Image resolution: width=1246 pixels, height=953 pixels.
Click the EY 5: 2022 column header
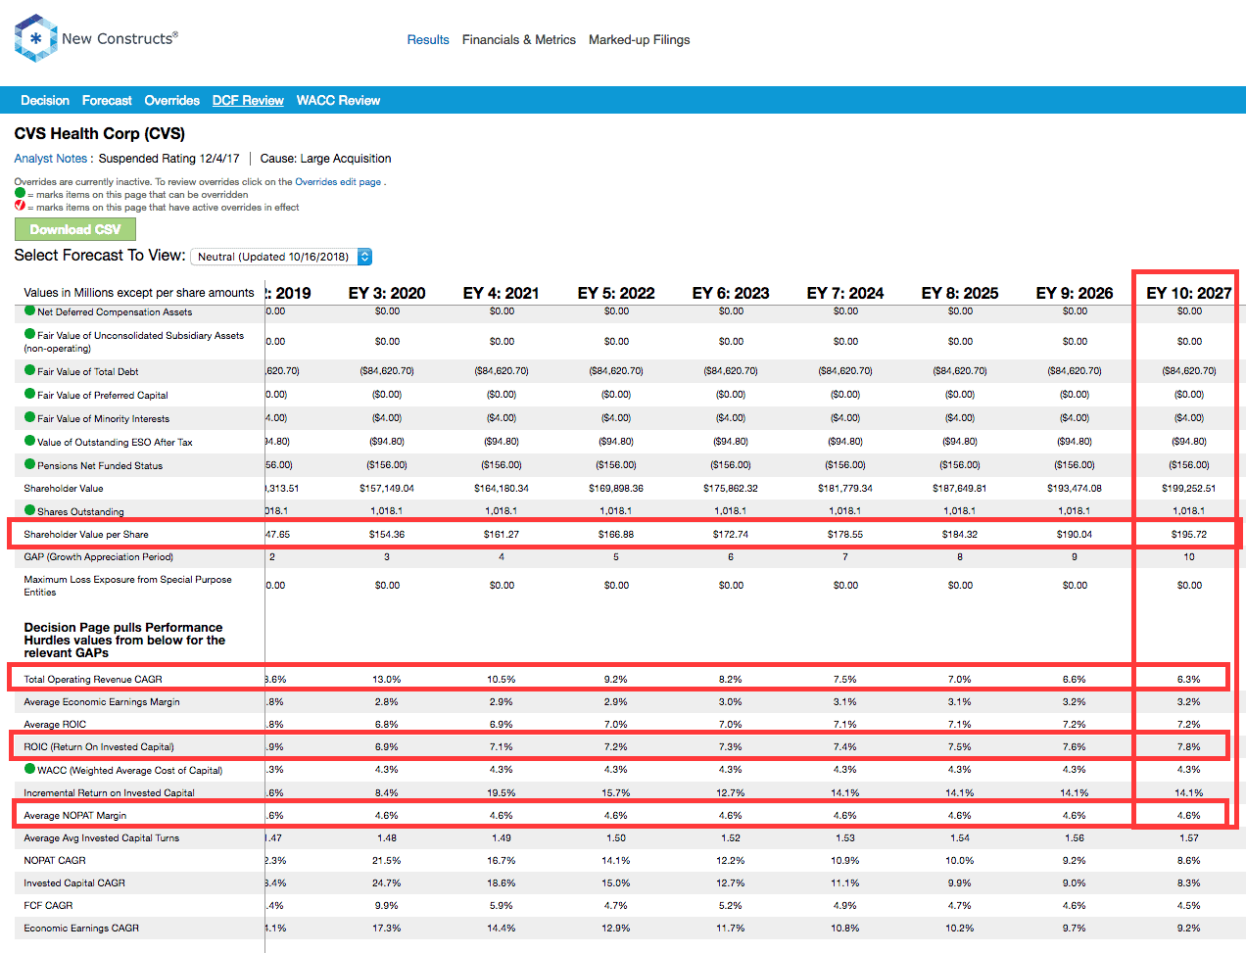pyautogui.click(x=616, y=293)
